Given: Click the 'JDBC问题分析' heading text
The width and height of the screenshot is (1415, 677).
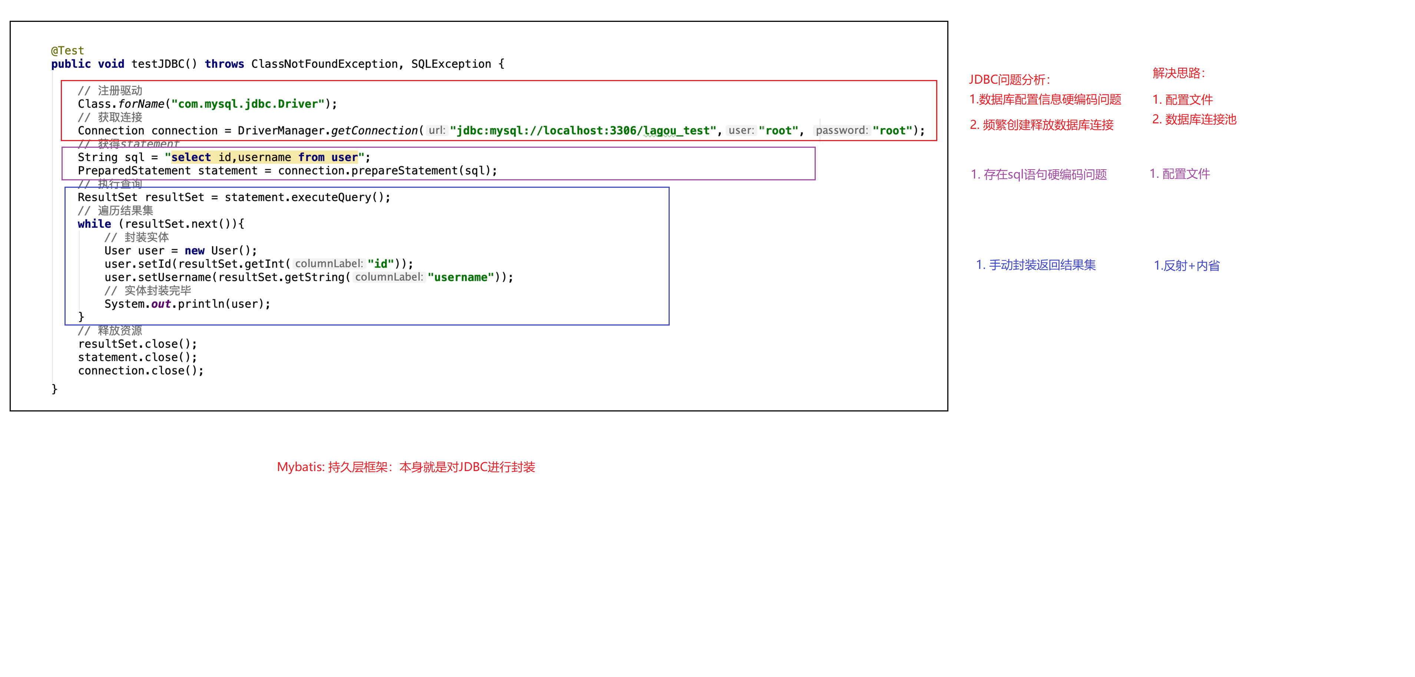Looking at the screenshot, I should click(1009, 80).
